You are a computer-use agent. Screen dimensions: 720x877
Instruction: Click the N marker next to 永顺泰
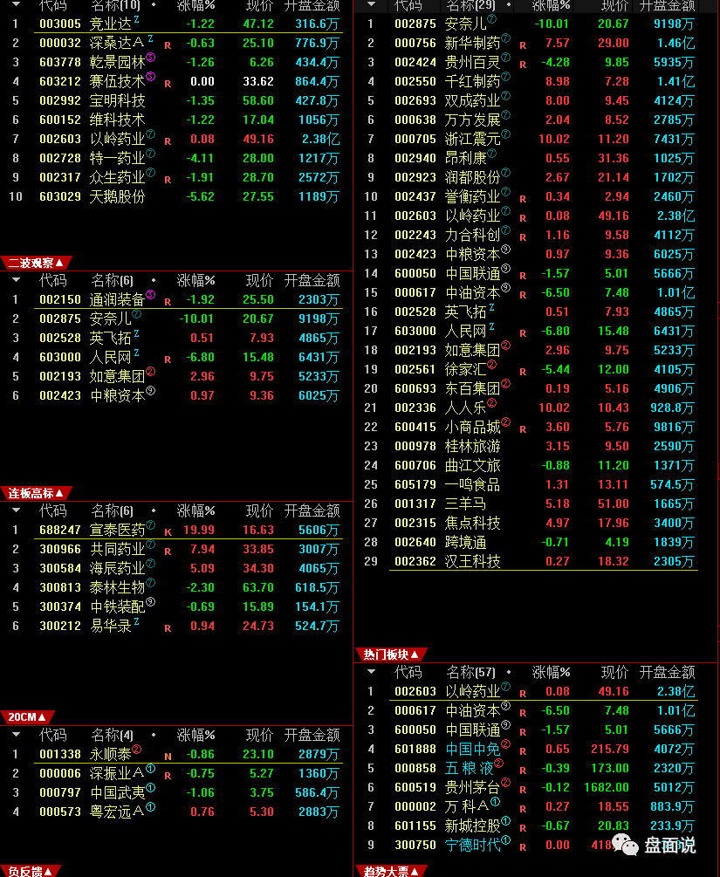coord(168,757)
